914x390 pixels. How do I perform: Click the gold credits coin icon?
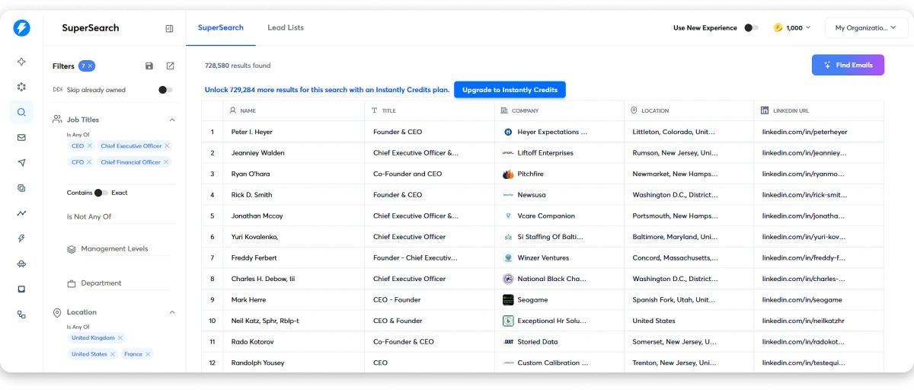click(x=778, y=27)
